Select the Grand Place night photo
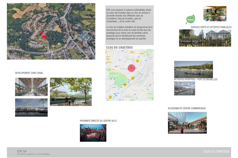The image size is (238, 158). 93,133
